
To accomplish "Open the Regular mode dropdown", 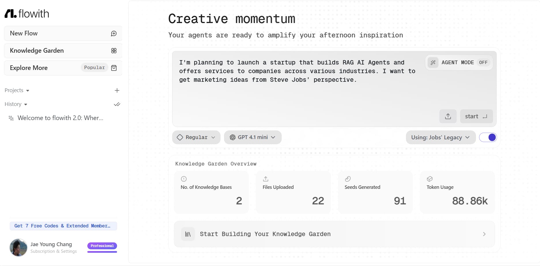I will (196, 137).
